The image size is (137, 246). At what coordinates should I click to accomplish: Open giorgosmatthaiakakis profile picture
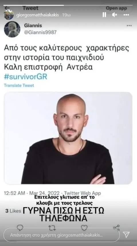9,15
